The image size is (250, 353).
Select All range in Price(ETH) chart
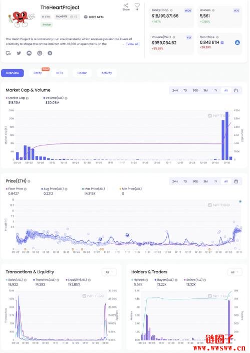click(x=226, y=181)
